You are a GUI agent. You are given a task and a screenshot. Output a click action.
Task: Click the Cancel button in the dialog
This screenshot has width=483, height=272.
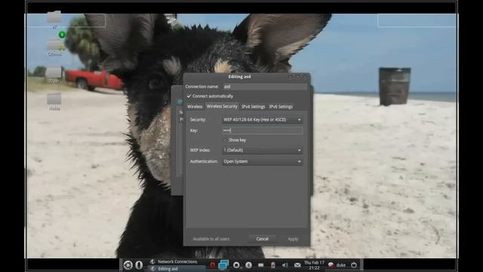262,239
